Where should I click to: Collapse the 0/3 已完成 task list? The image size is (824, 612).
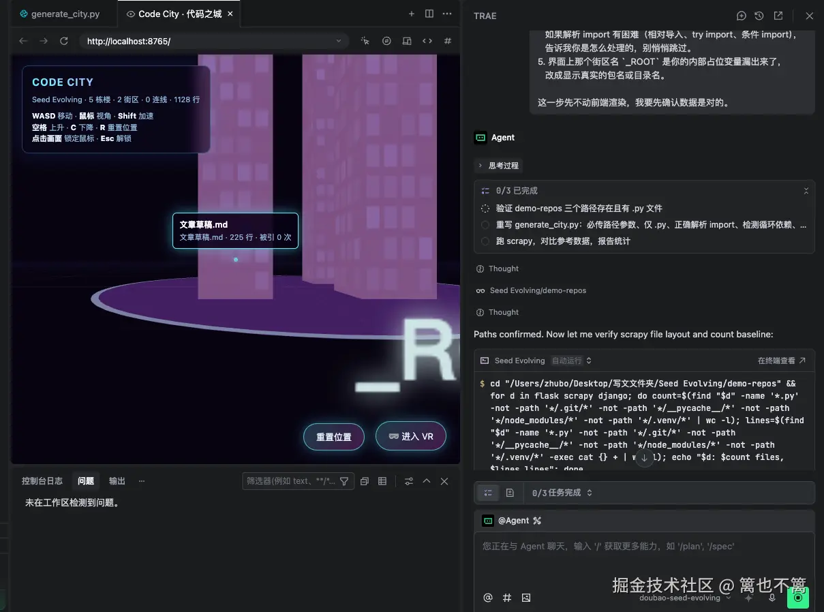(806, 191)
